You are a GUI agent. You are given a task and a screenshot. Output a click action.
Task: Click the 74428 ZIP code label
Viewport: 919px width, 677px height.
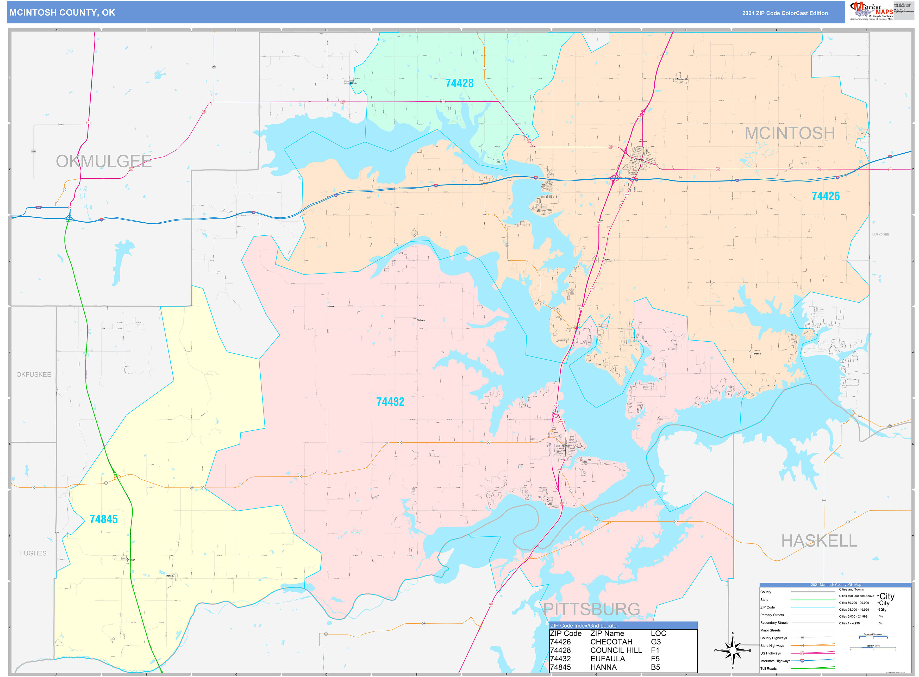459,83
